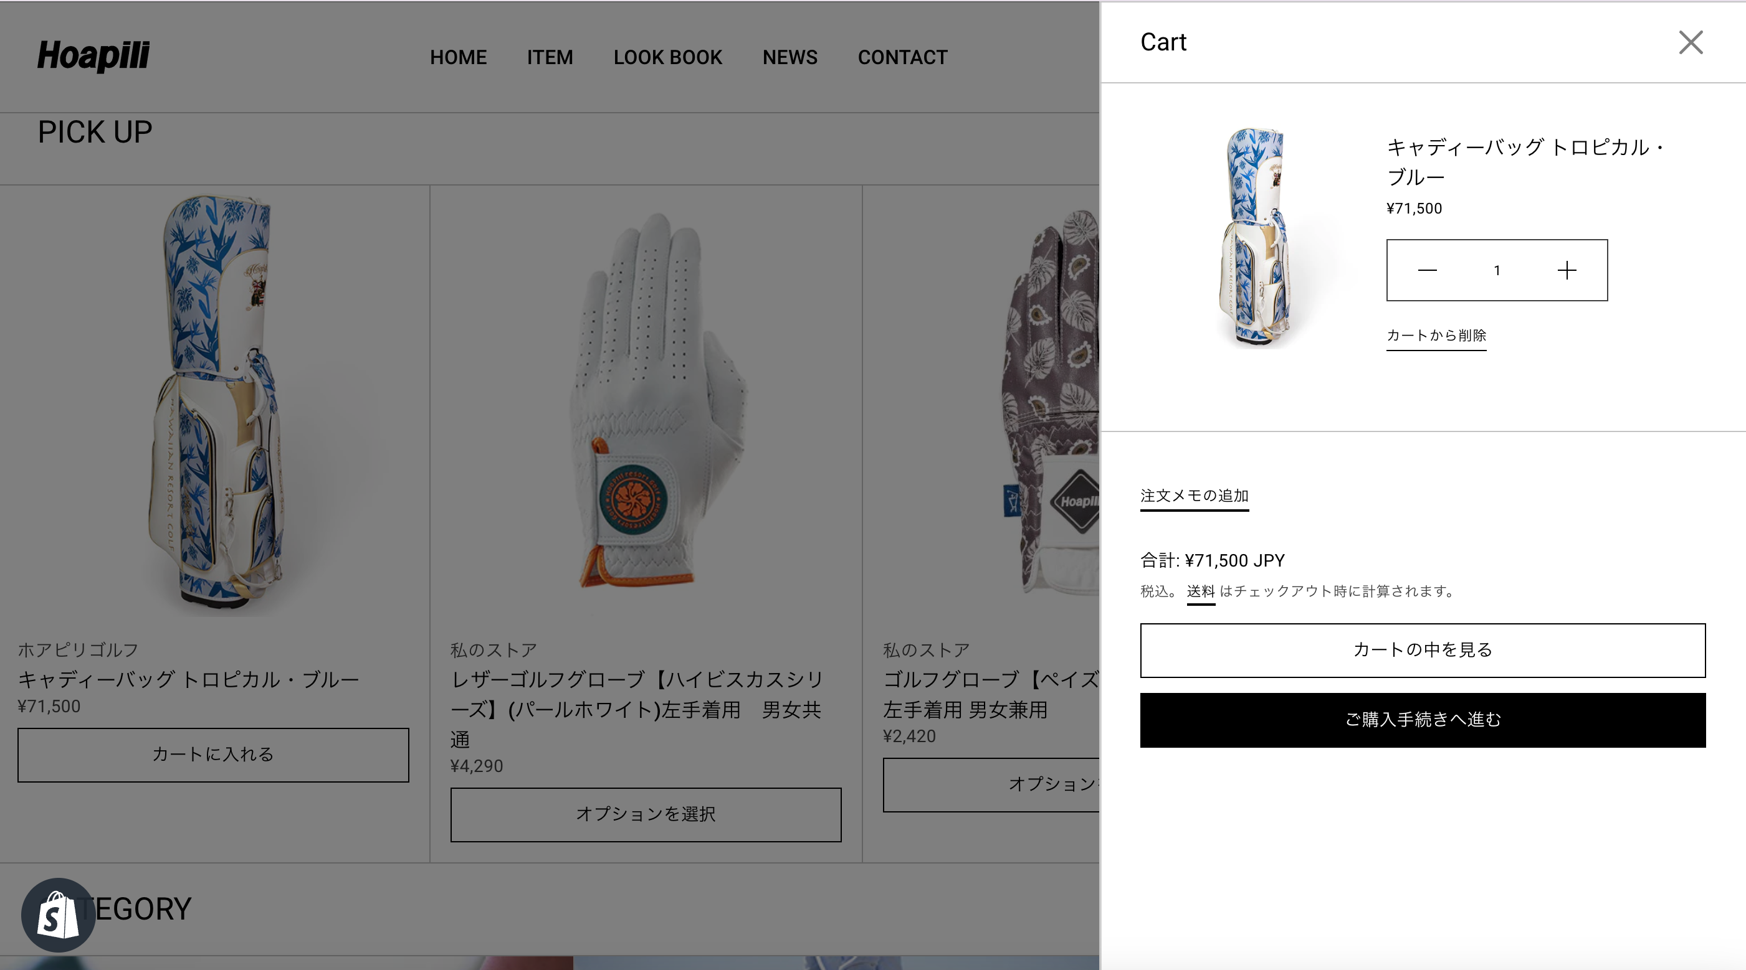Click カートの中を見る button
Image resolution: width=1746 pixels, height=970 pixels.
coord(1423,650)
